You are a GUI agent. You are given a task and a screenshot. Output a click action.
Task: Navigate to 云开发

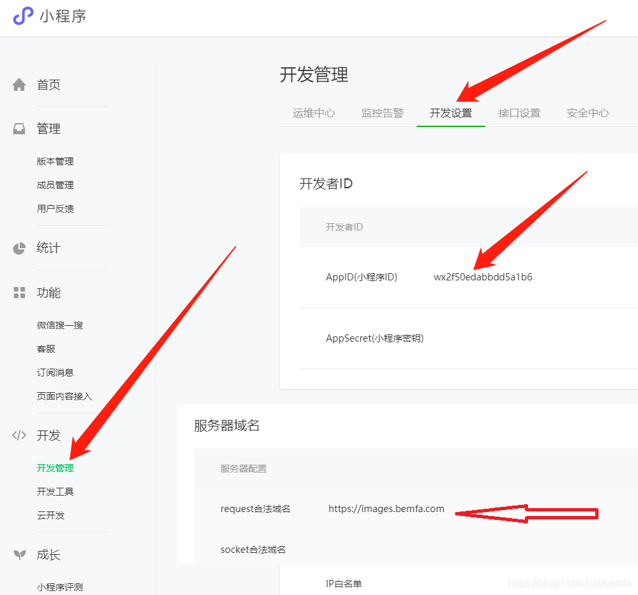[51, 515]
